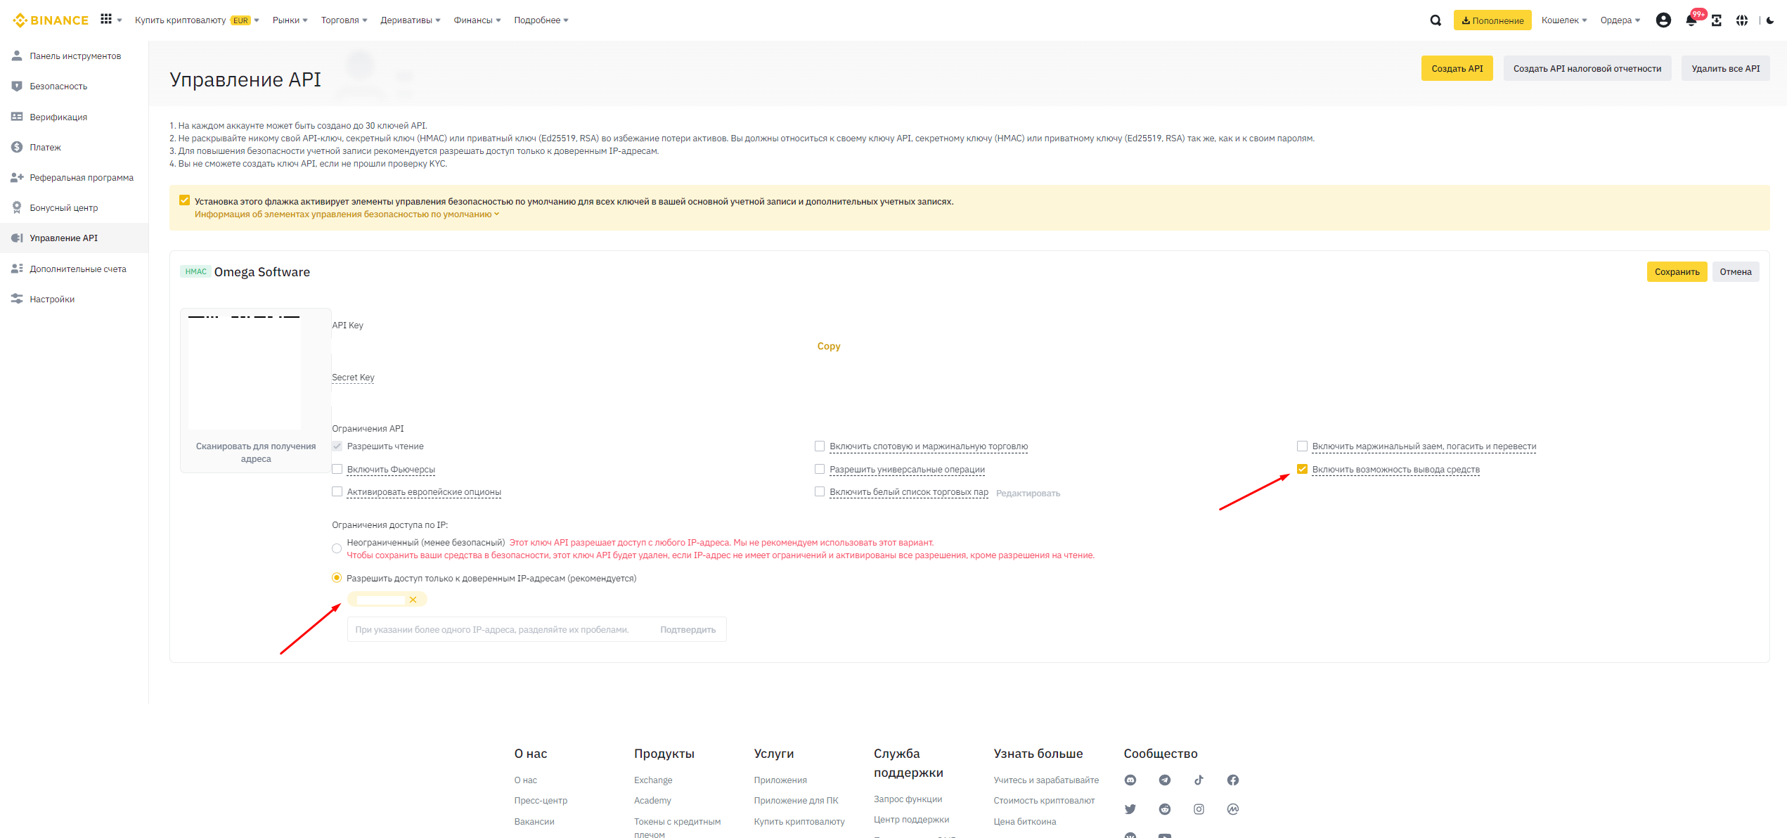Open Безопасность in the sidebar
1787x838 pixels.
click(58, 86)
